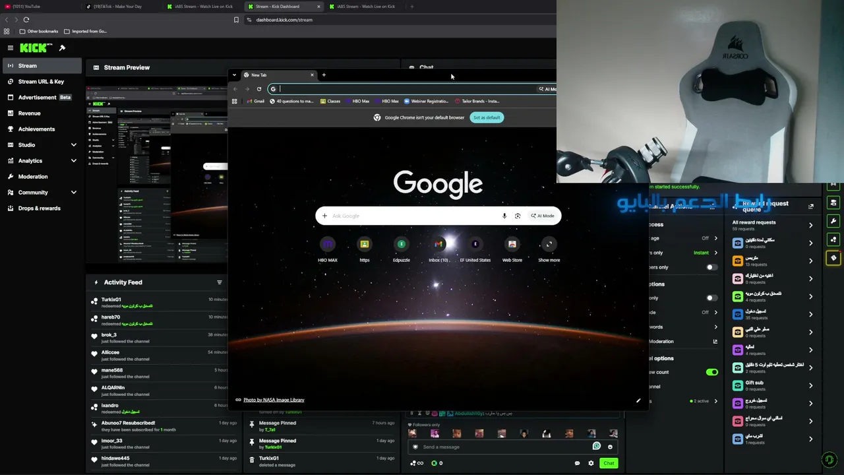
Task: Click the Kick logo in the dashboard header
Action: click(36, 47)
